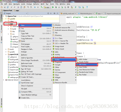Click the Redo arrow icon
Screen dimensions: 121x112
pyautogui.click(x=14, y=7)
